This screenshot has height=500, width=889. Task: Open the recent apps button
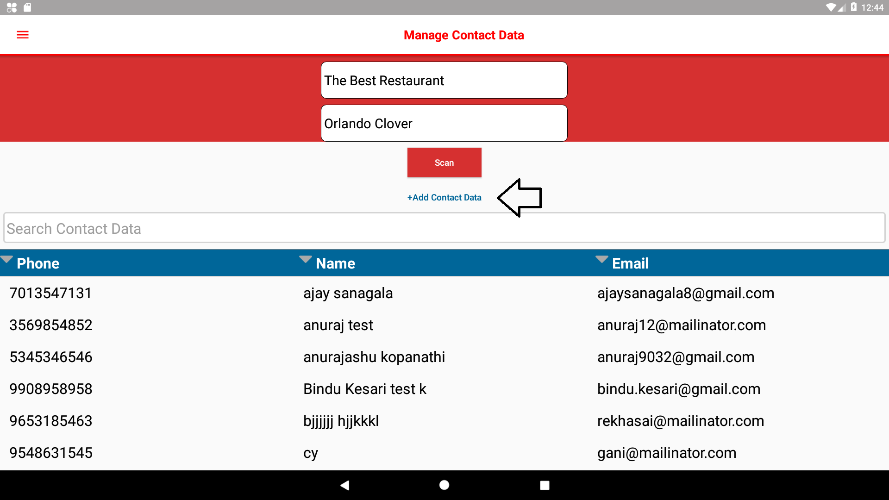pyautogui.click(x=545, y=485)
